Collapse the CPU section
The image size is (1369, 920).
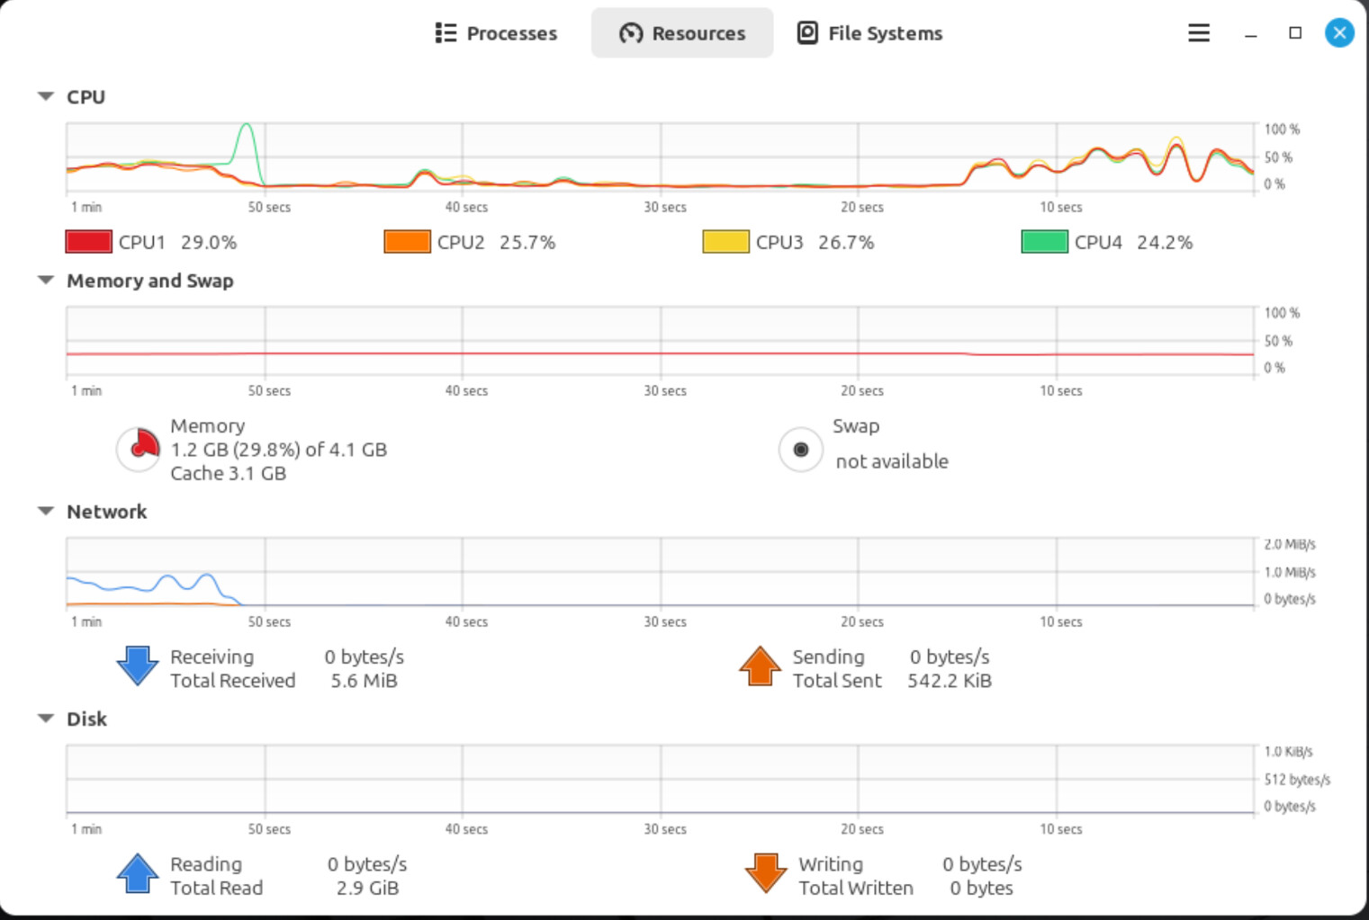pos(46,96)
